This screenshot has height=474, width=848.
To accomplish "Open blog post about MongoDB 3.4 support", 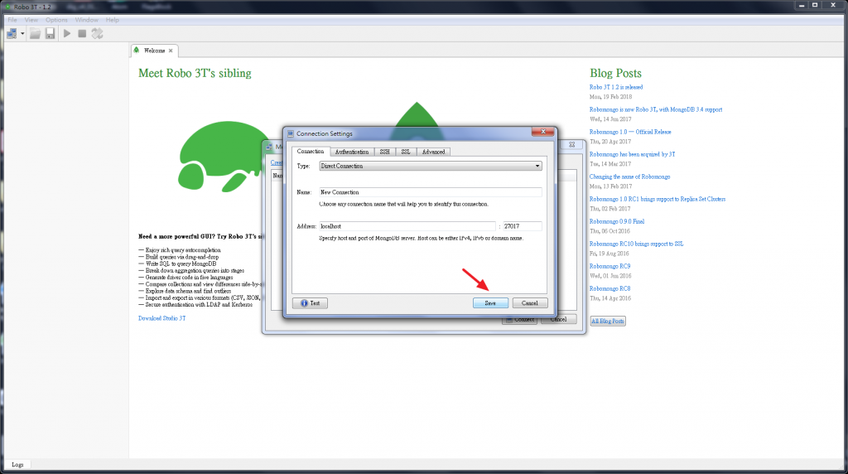I will coord(656,109).
